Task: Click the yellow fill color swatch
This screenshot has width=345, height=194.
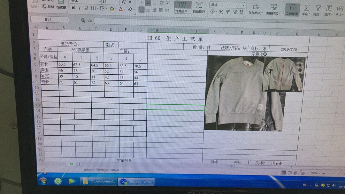Action: [x=112, y=9]
